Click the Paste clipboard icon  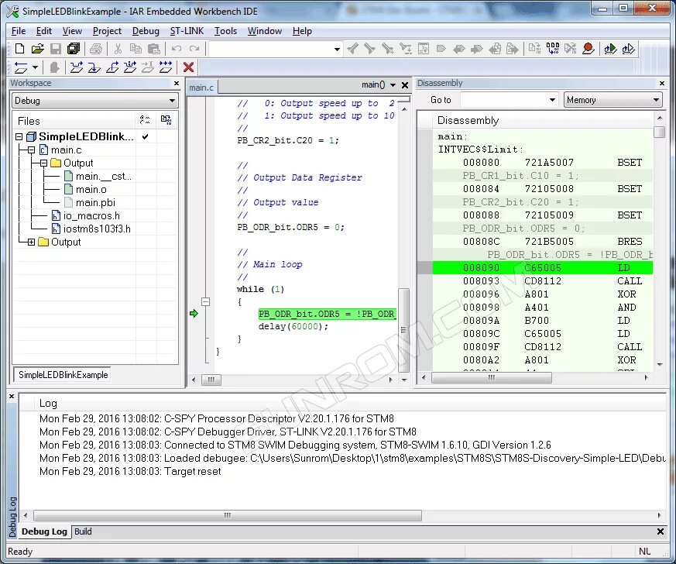154,49
